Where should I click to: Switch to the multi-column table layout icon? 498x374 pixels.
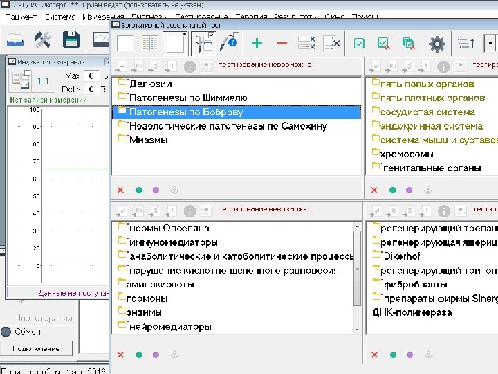149,43
